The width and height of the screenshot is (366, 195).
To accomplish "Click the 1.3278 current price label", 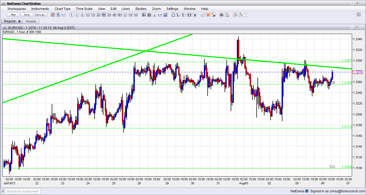I will [x=358, y=72].
